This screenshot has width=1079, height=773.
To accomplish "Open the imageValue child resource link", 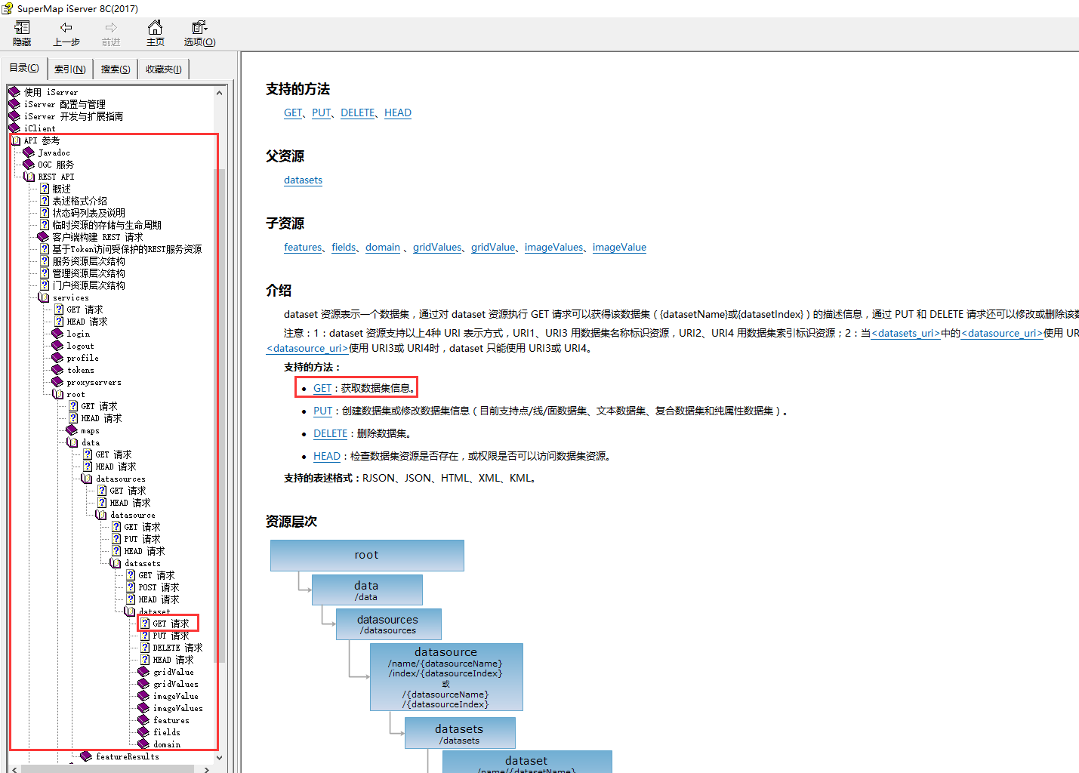I will click(619, 247).
